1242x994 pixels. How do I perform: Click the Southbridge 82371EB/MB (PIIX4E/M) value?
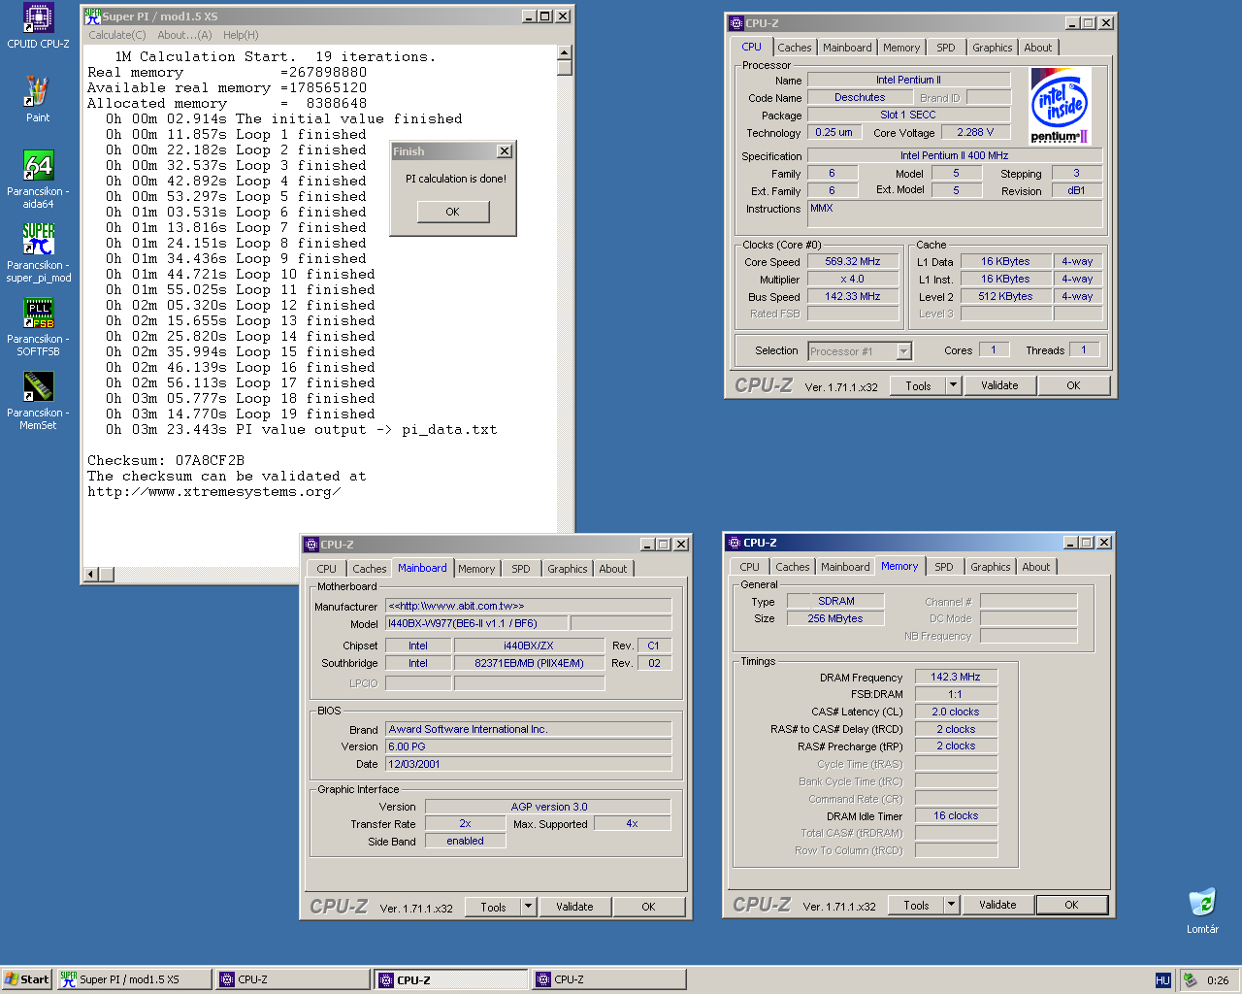pos(528,663)
